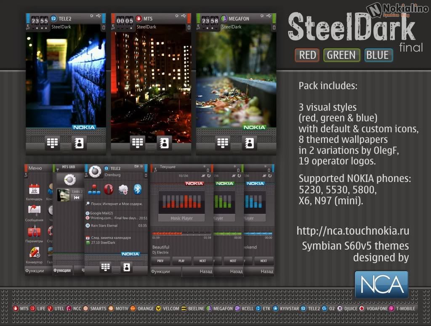Open the Google Mail(2) notification row
Screen dimensions: 431x326
[x=116, y=213]
